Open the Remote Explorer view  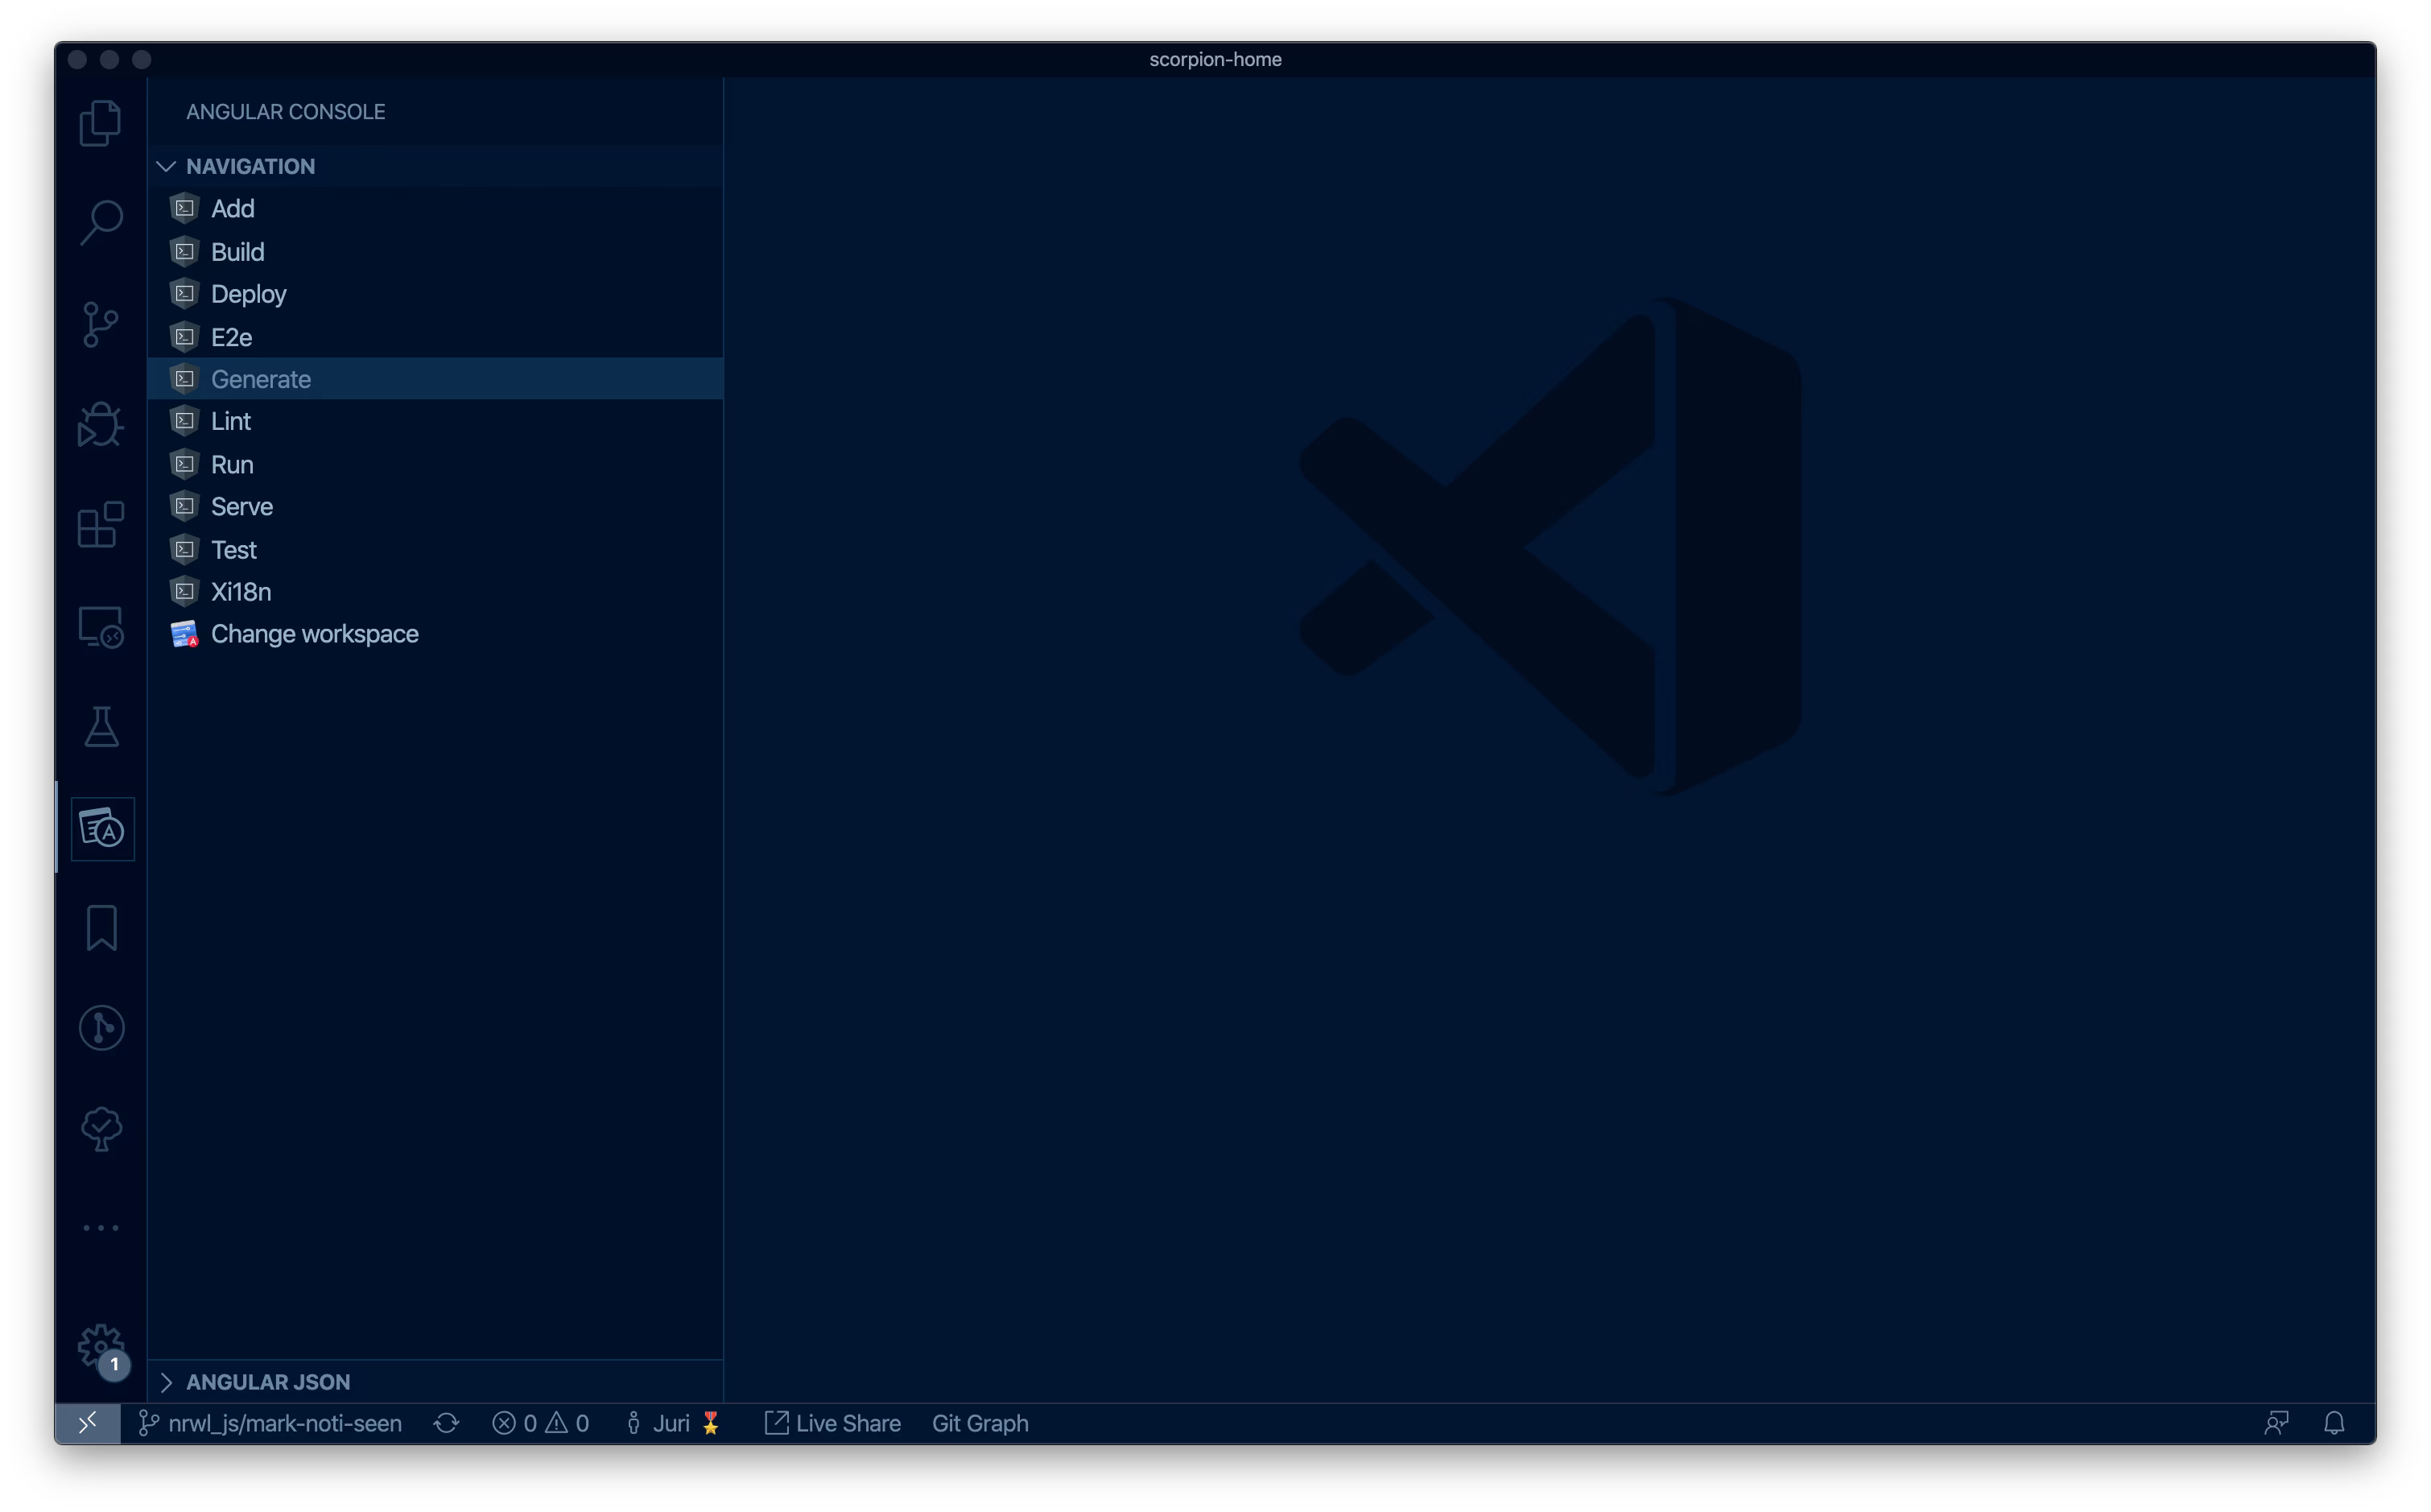[x=101, y=627]
